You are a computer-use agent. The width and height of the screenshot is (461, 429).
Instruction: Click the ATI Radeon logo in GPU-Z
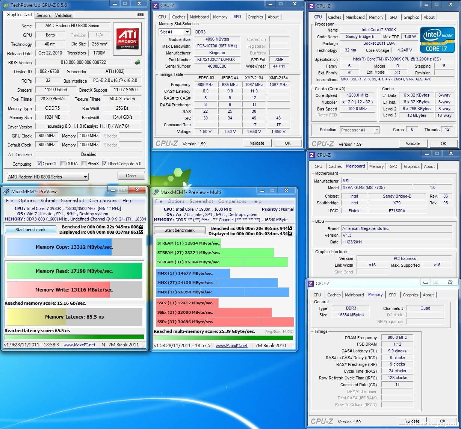128,39
